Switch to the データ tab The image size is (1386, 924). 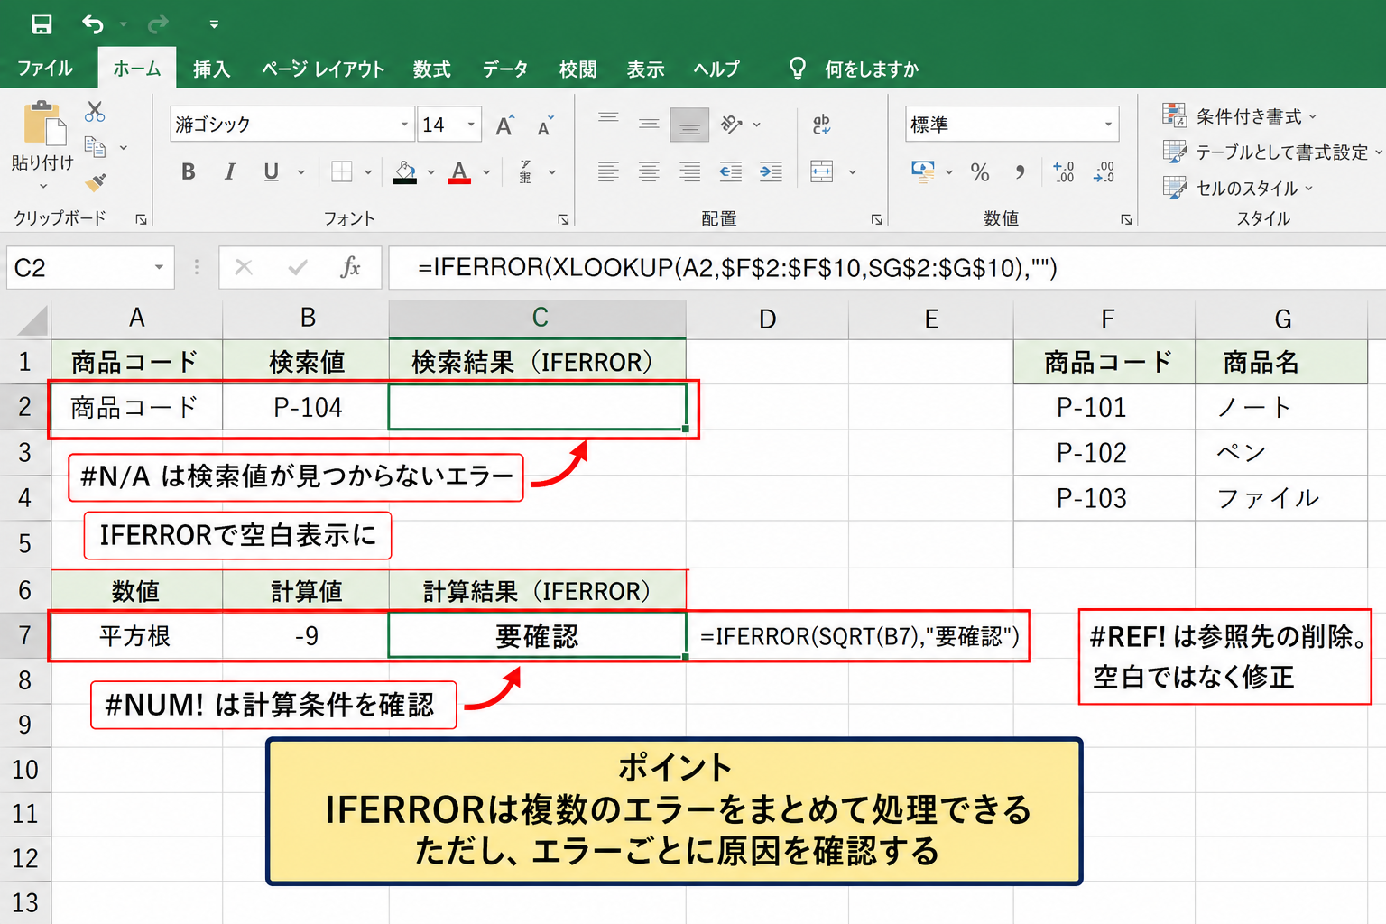pyautogui.click(x=505, y=69)
